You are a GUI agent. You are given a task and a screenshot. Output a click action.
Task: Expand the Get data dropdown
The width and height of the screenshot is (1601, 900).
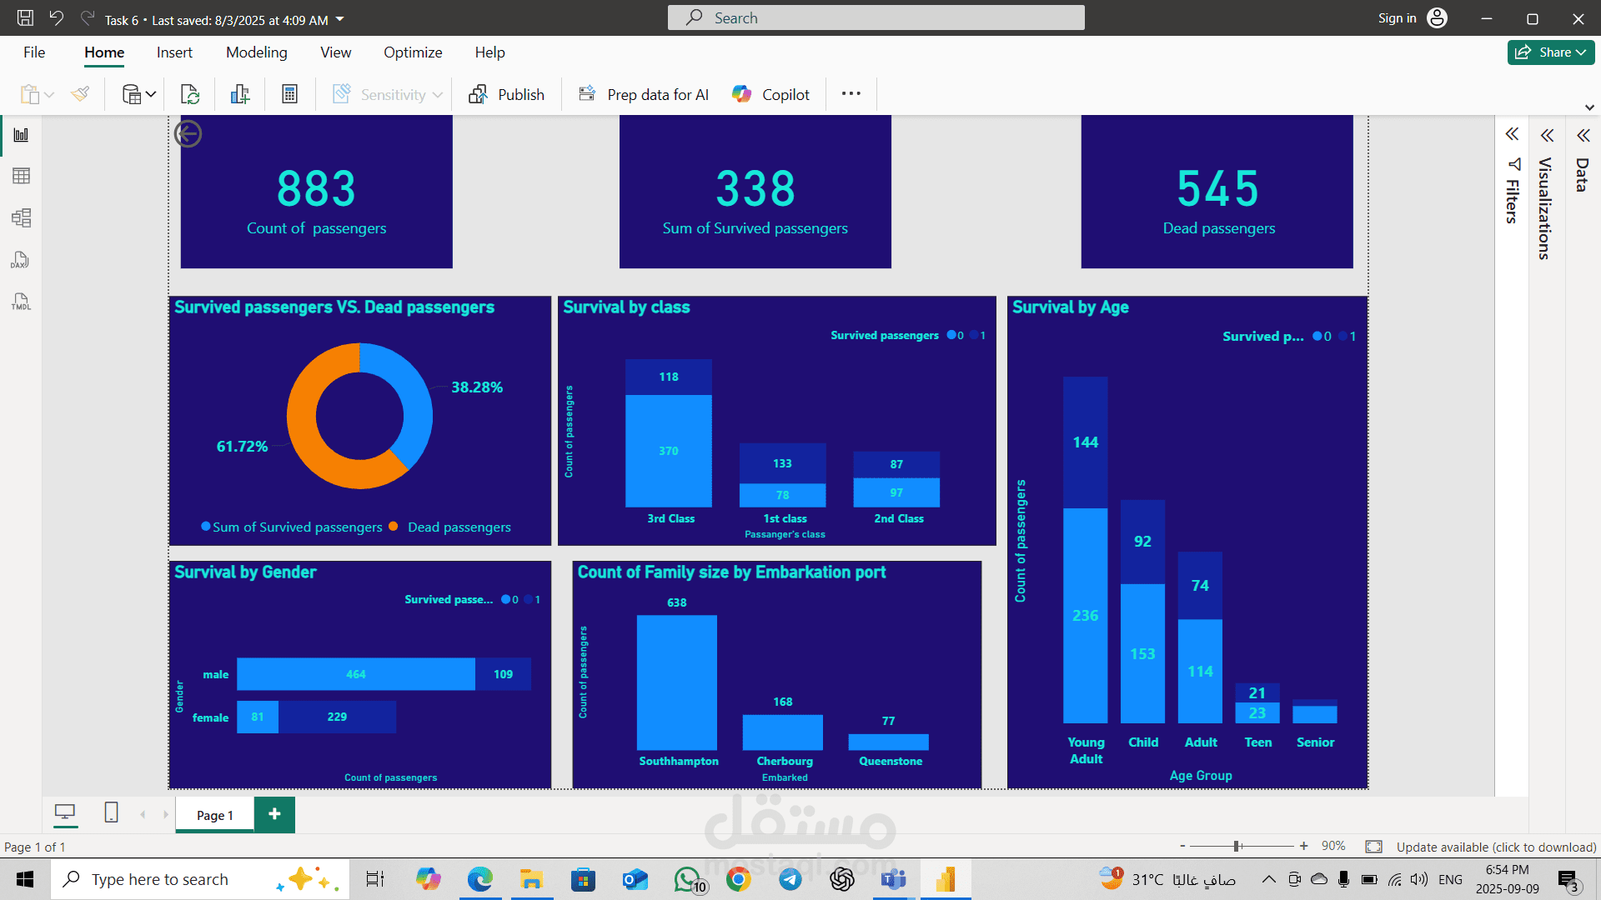coord(151,94)
